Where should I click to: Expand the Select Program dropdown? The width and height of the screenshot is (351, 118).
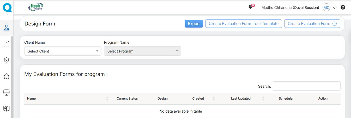[142, 51]
